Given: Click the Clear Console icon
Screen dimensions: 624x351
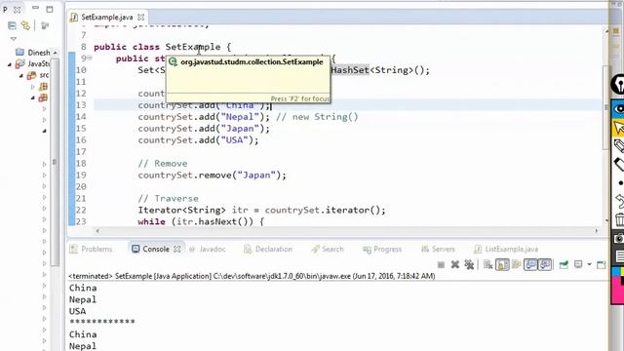Looking at the screenshot, I should pyautogui.click(x=487, y=264).
